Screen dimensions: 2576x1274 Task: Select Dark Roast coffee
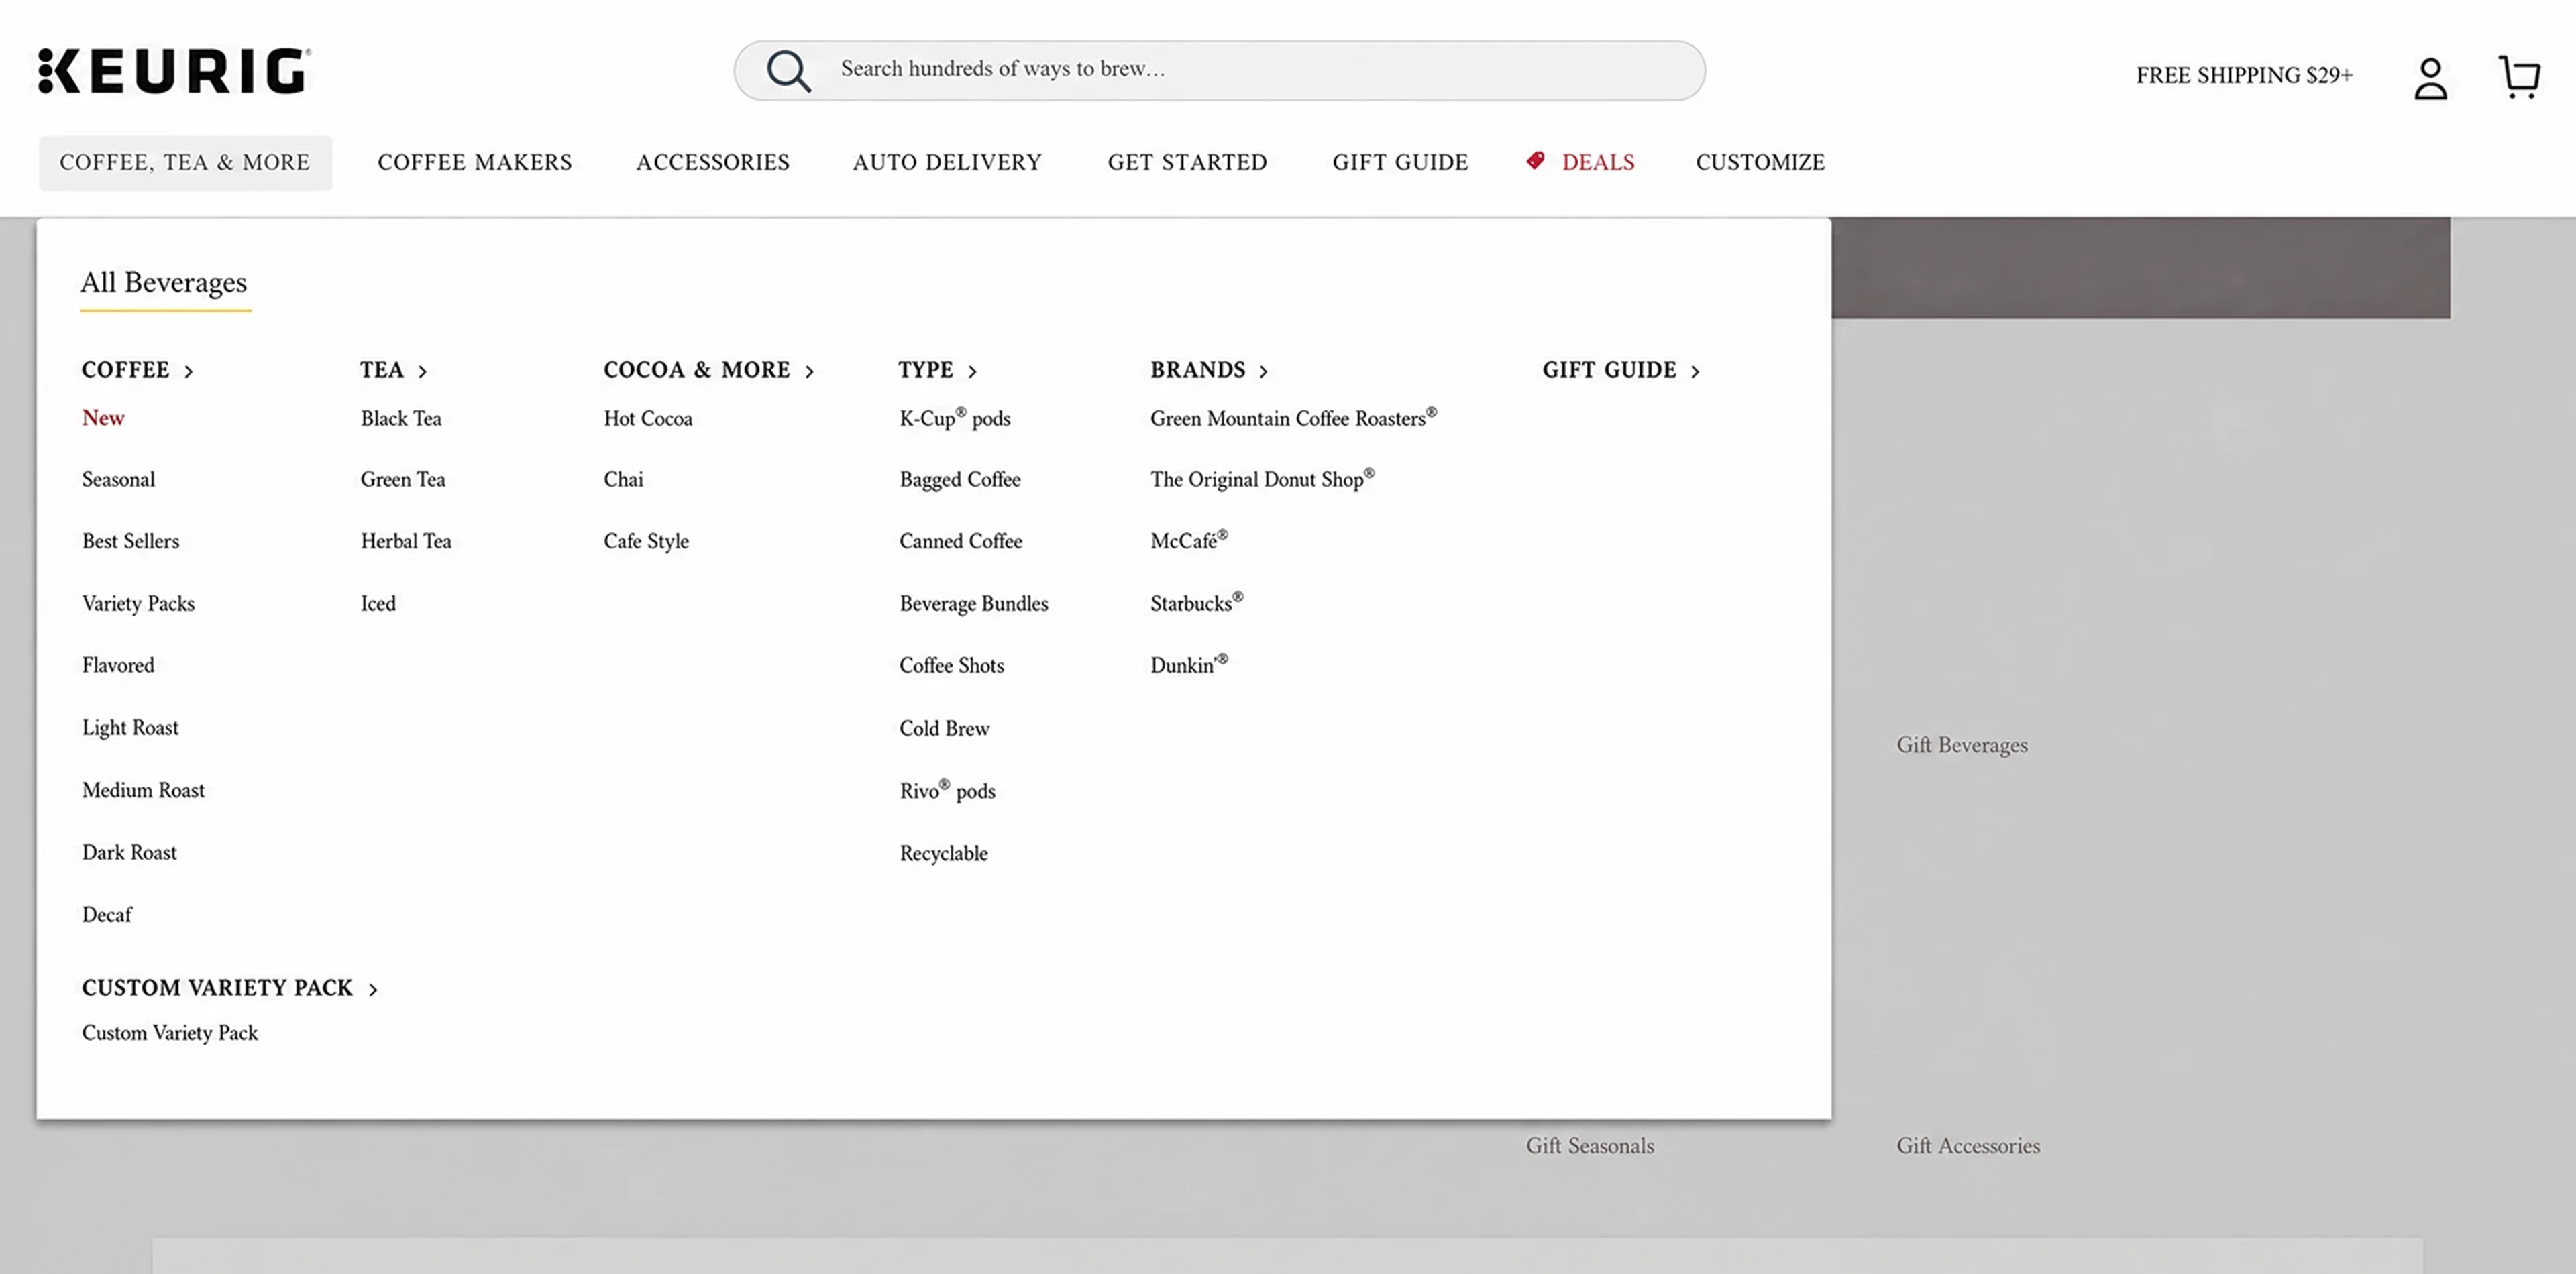click(x=129, y=852)
